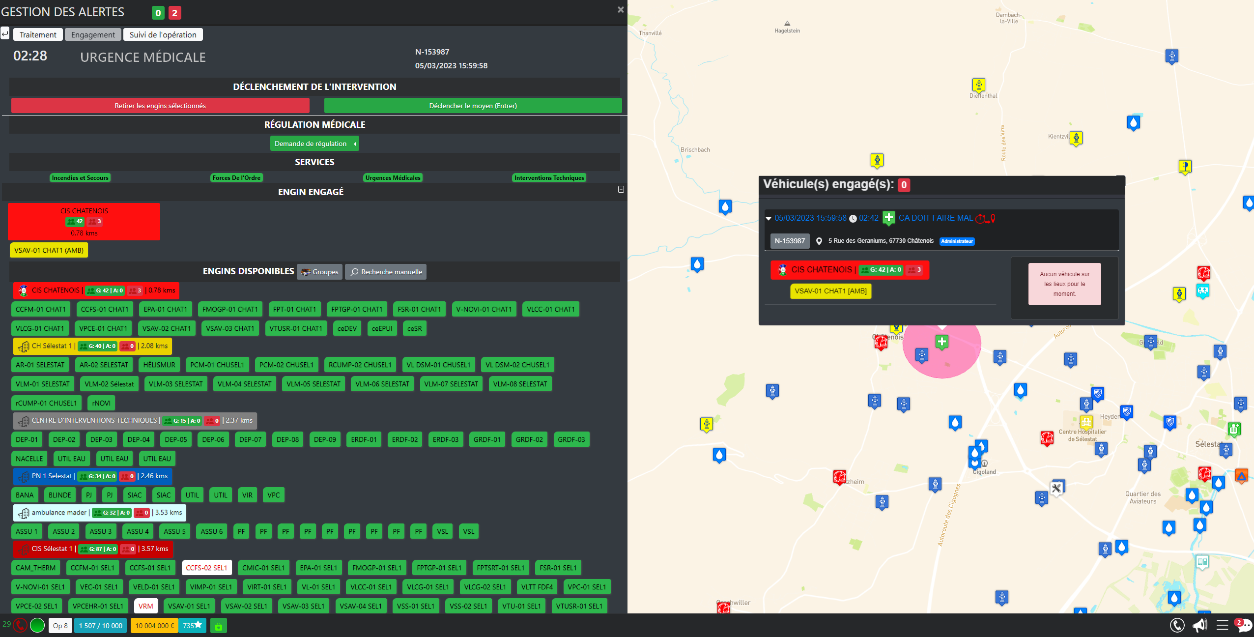The image size is (1254, 637).
Task: Open the Suivi de l'opération tab
Action: pos(163,34)
